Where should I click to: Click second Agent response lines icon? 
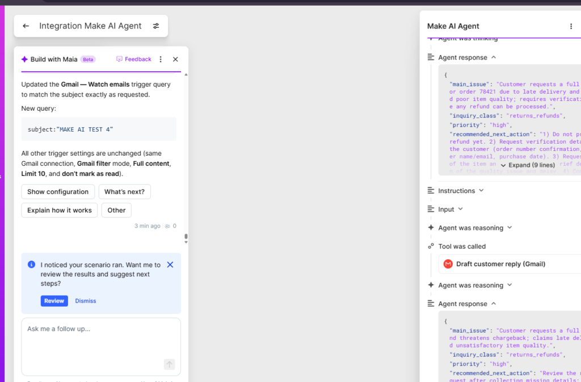point(431,304)
